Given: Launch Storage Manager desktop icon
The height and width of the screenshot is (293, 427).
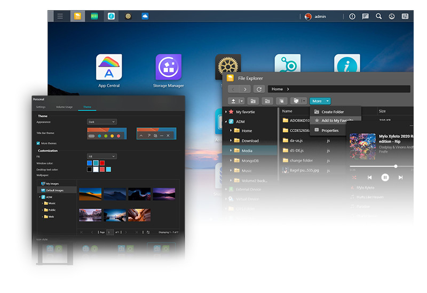Looking at the screenshot, I should tap(168, 68).
